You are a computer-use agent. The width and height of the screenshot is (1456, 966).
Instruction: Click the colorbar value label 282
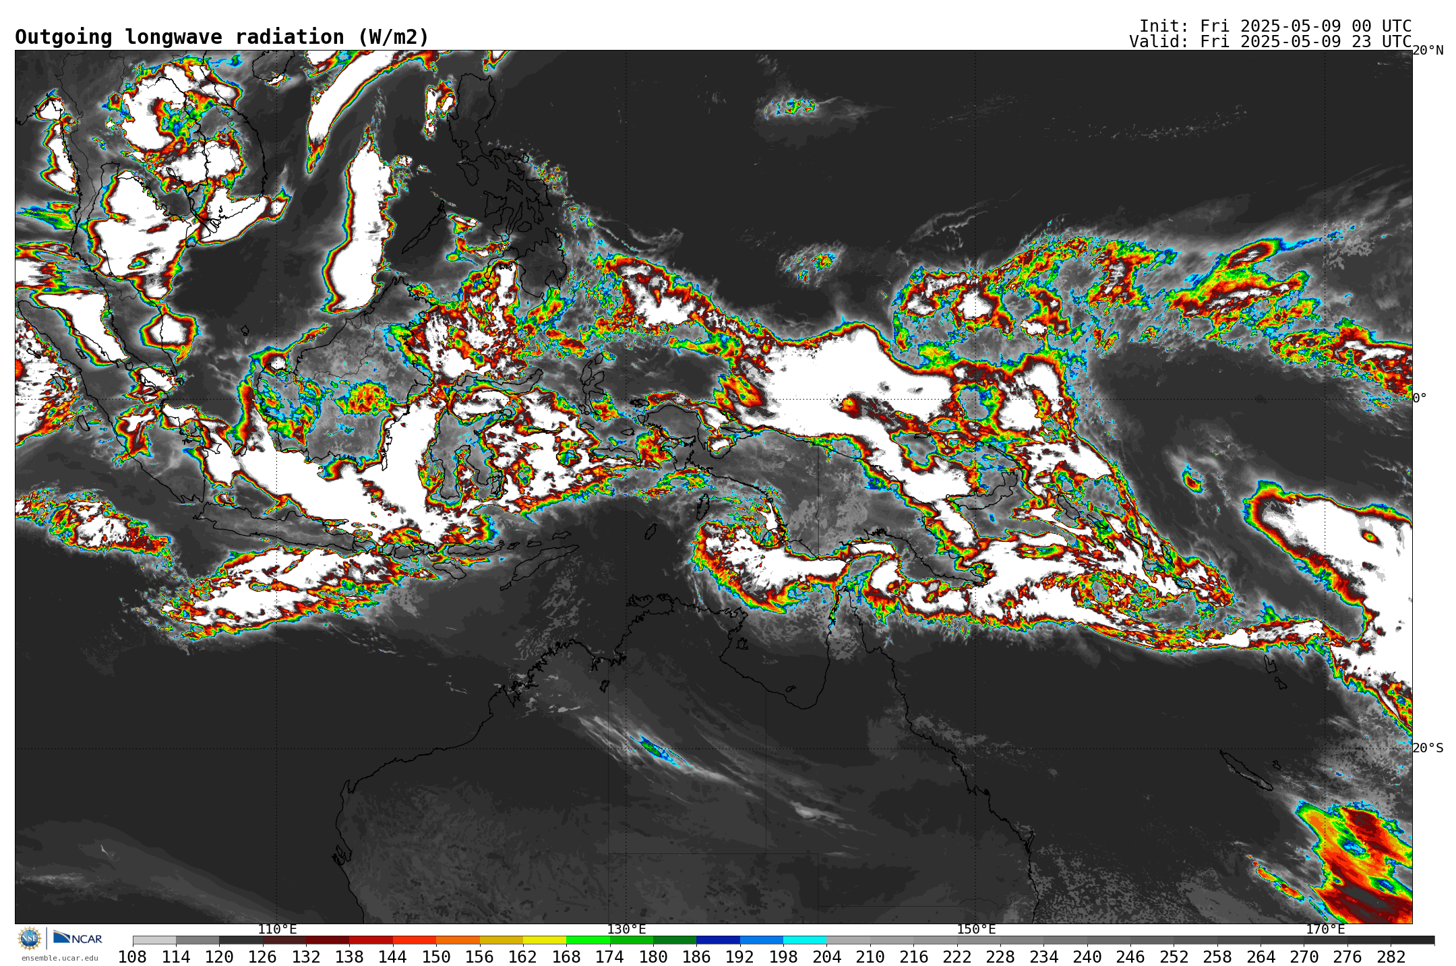1391,957
